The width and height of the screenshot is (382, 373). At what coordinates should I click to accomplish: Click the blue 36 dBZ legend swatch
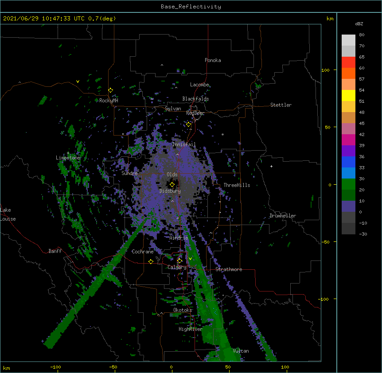[x=348, y=162]
